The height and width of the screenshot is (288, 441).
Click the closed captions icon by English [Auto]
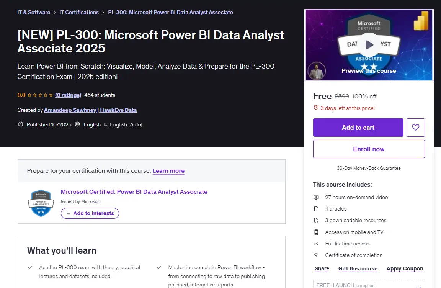point(106,124)
